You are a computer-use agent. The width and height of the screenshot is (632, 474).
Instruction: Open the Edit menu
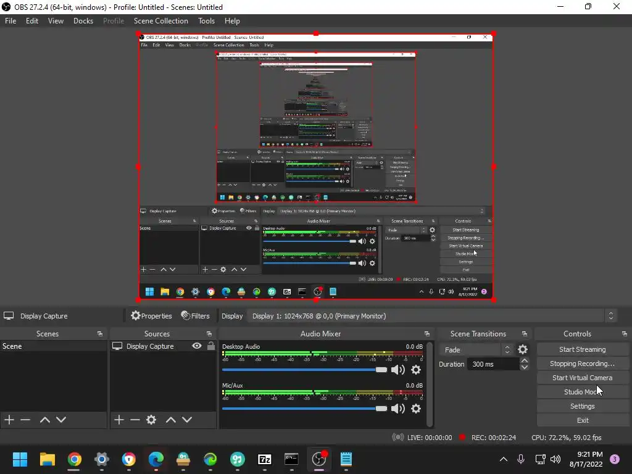click(32, 21)
